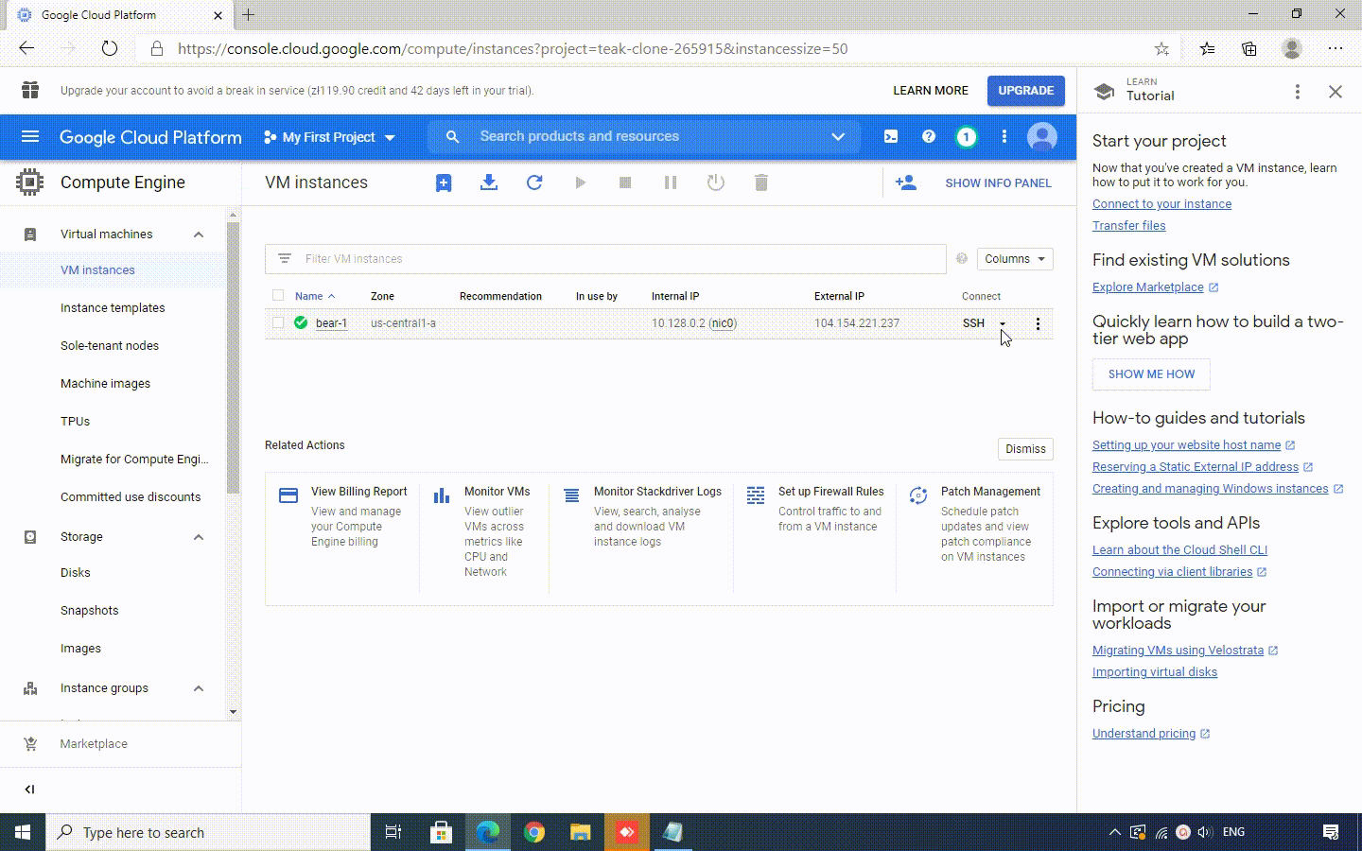Refresh the browser page
Screen dimensions: 1362x851
110,48
